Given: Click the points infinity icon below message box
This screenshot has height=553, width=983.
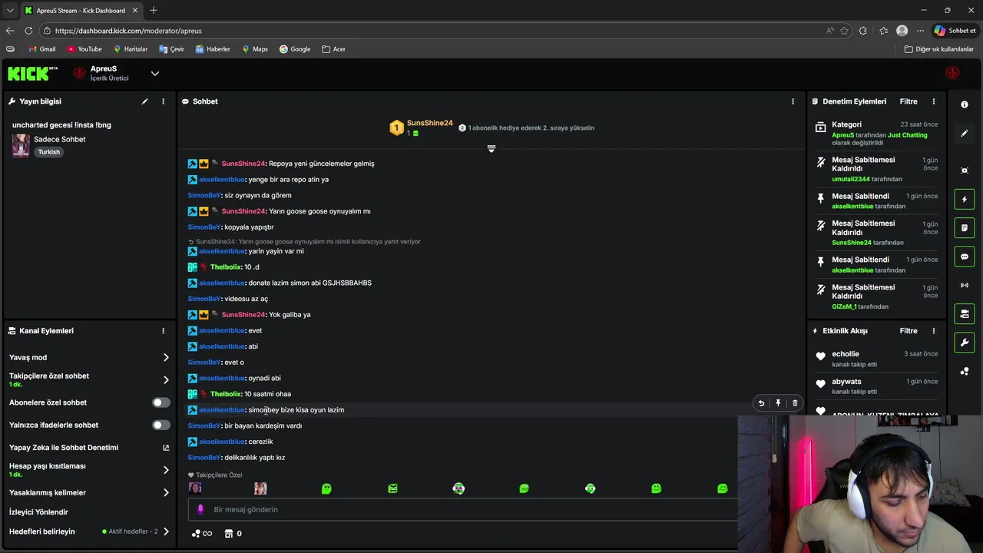Looking at the screenshot, I should [x=202, y=534].
